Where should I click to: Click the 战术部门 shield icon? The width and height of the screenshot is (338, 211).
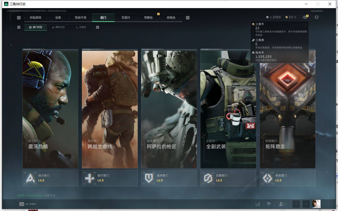(149, 178)
